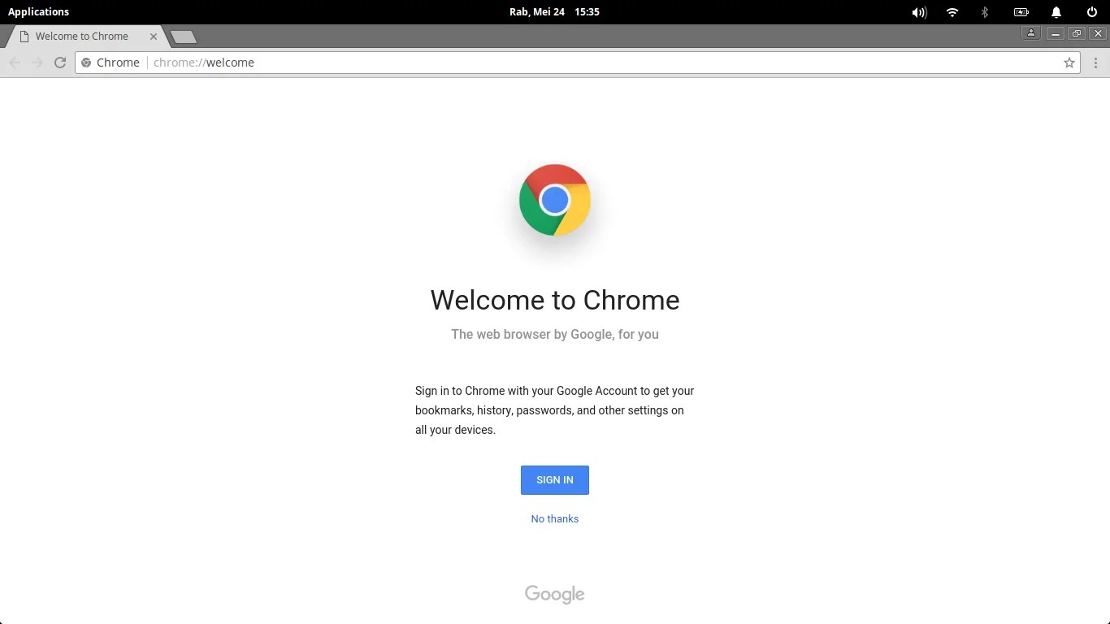Close the Welcome to Chrome tab
Viewport: 1110px width, 624px height.
click(154, 37)
